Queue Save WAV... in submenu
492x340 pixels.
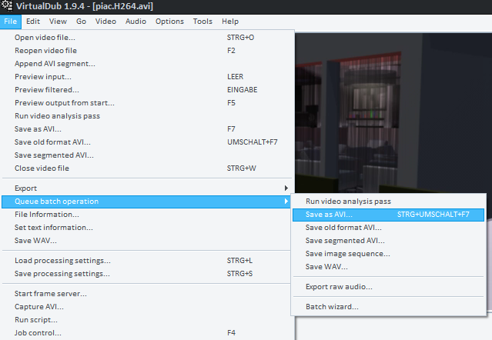[389, 267]
